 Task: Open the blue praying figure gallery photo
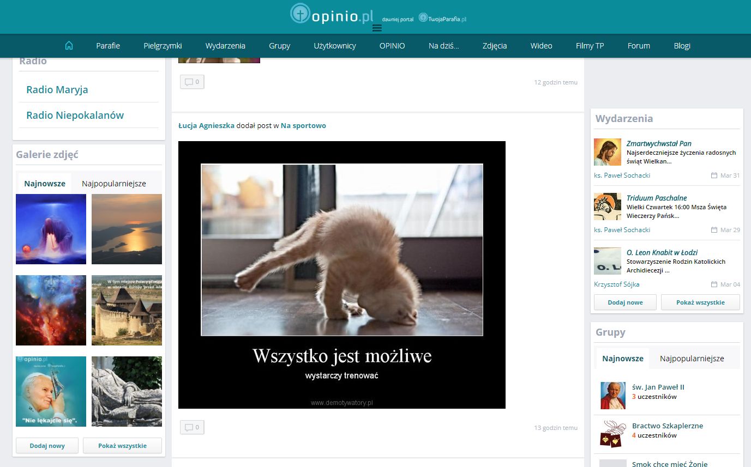point(51,229)
